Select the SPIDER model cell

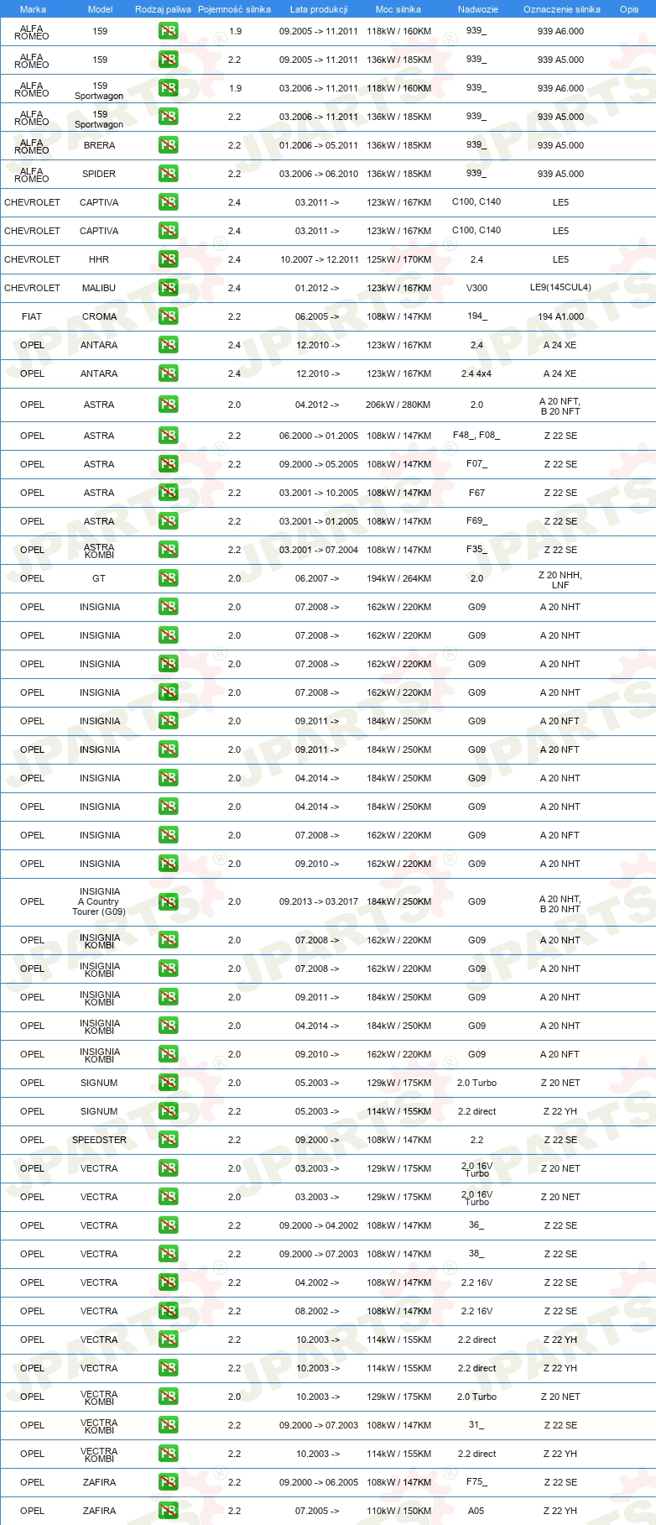(99, 174)
